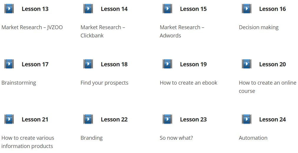Open the film icon for Lesson 14
This screenshot has width=298, height=153.
(88, 9)
